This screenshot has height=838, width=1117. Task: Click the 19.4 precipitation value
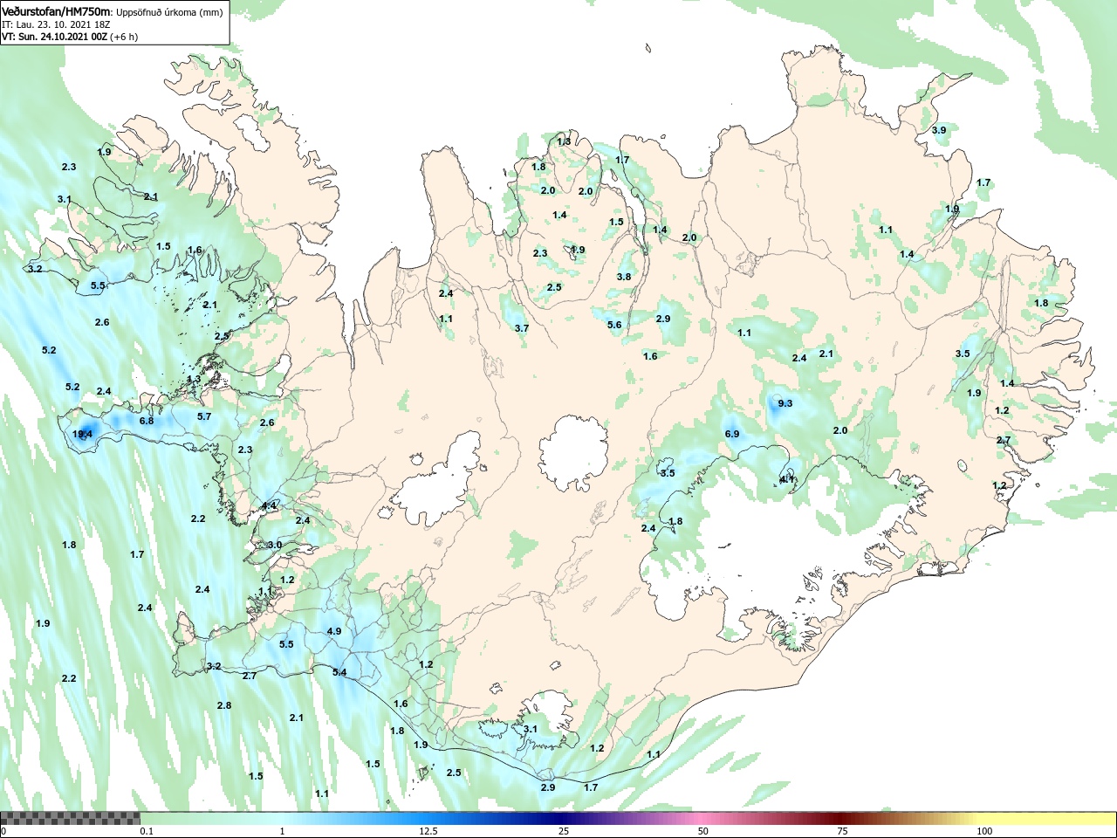[83, 434]
